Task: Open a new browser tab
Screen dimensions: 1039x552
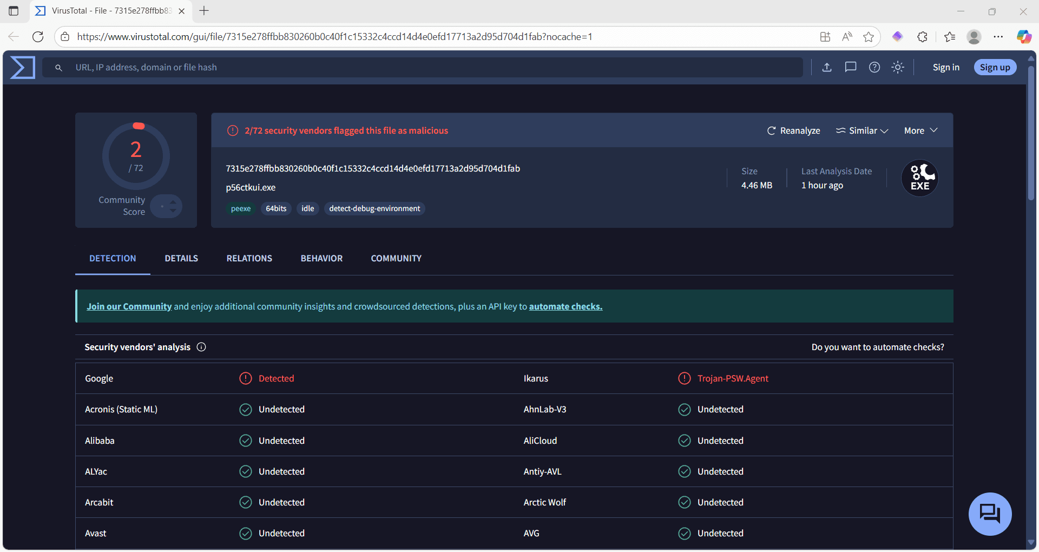Action: (x=204, y=11)
